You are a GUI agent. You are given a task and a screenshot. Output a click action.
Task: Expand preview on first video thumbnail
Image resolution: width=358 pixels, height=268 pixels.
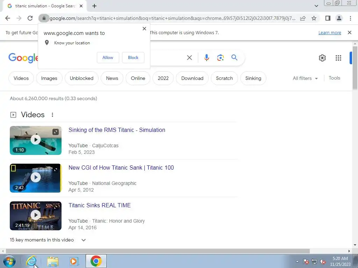click(56, 132)
